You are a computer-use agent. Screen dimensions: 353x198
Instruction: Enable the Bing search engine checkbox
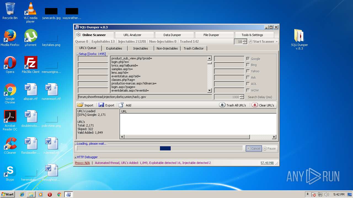[248, 65]
